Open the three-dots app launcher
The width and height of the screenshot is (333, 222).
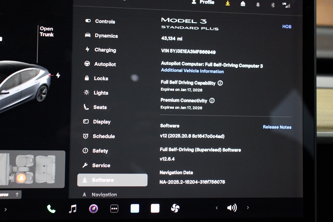114,208
